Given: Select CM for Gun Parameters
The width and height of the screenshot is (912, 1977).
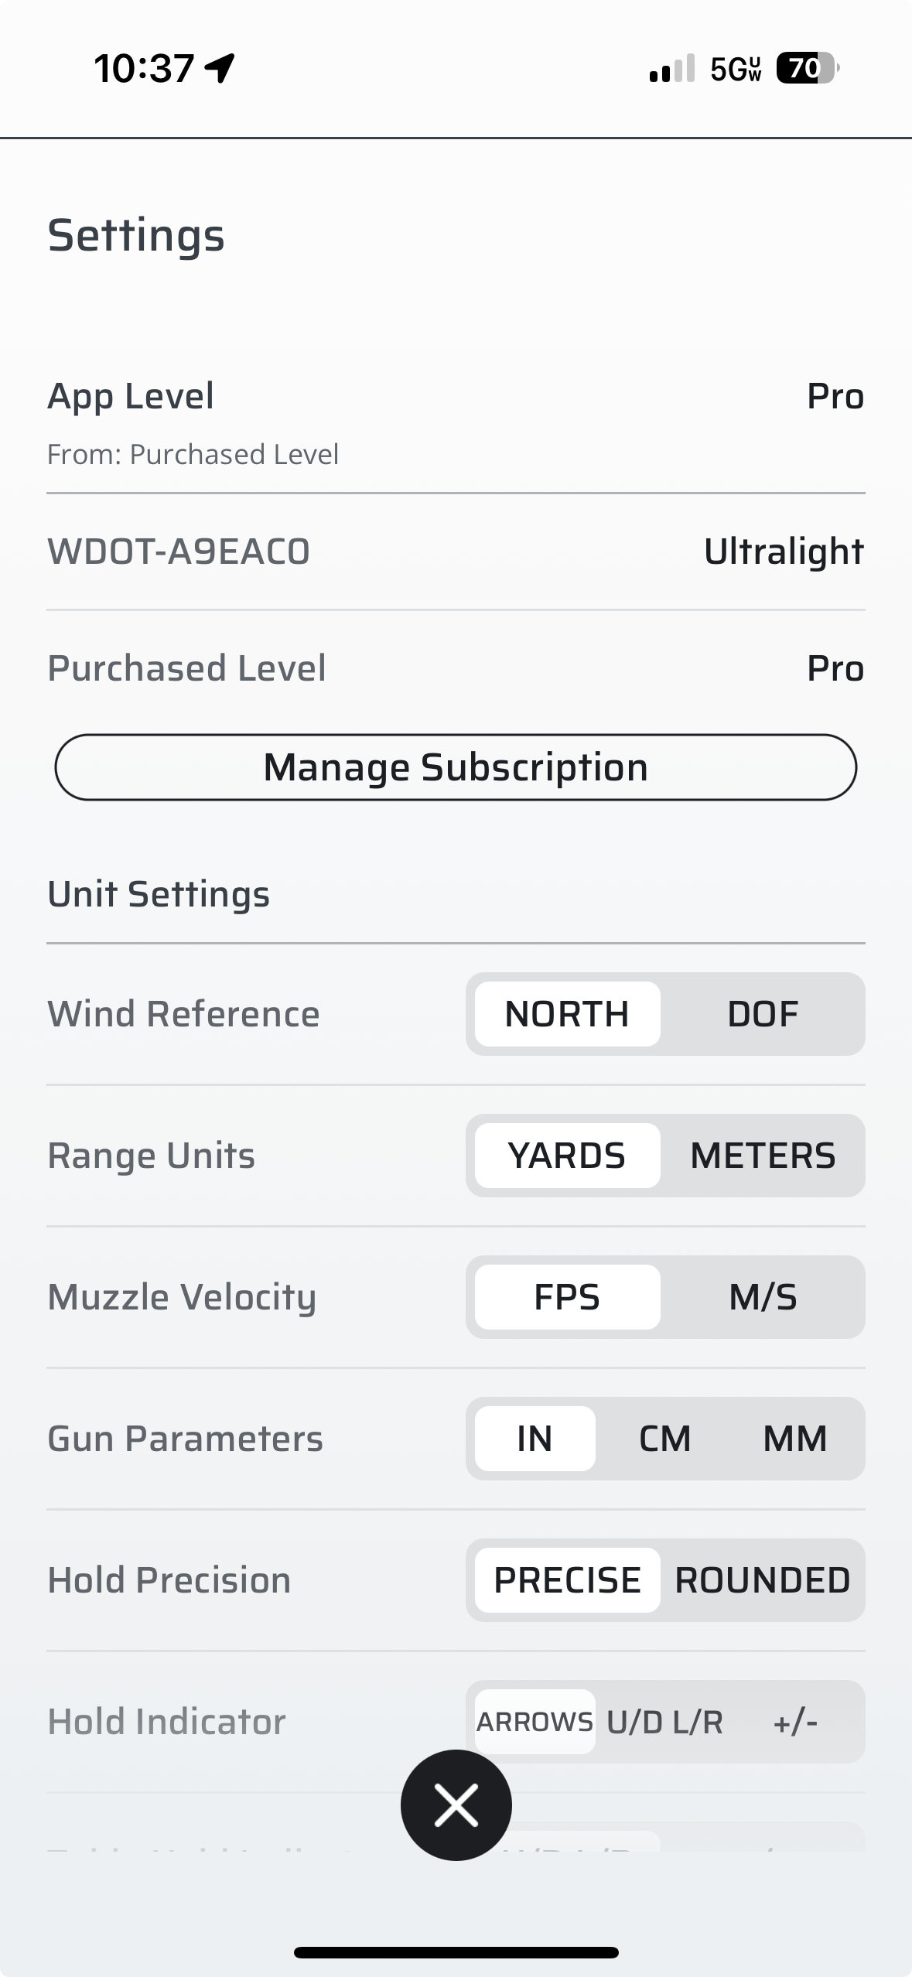Looking at the screenshot, I should 664,1439.
